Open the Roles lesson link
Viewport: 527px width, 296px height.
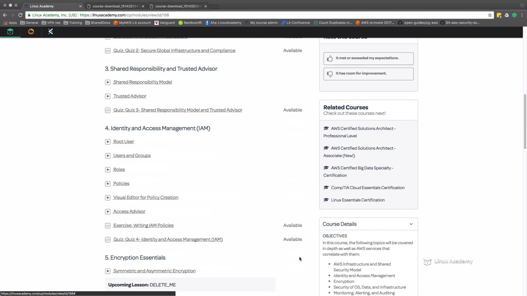[x=119, y=169]
